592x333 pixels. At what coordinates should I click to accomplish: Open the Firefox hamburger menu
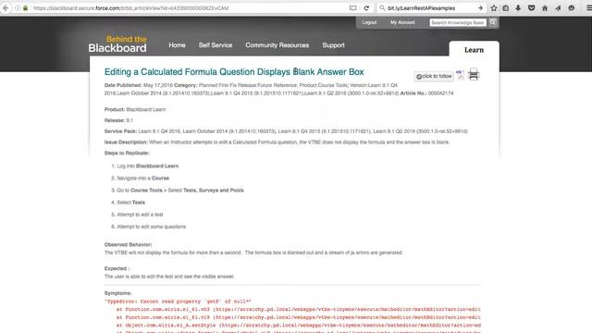tap(588, 8)
